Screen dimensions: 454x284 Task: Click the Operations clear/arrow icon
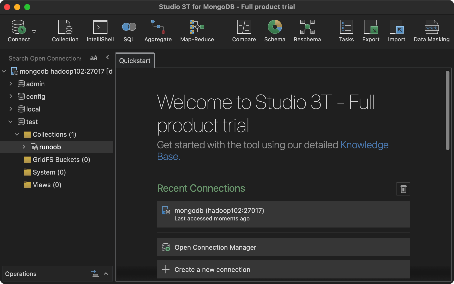pyautogui.click(x=95, y=273)
